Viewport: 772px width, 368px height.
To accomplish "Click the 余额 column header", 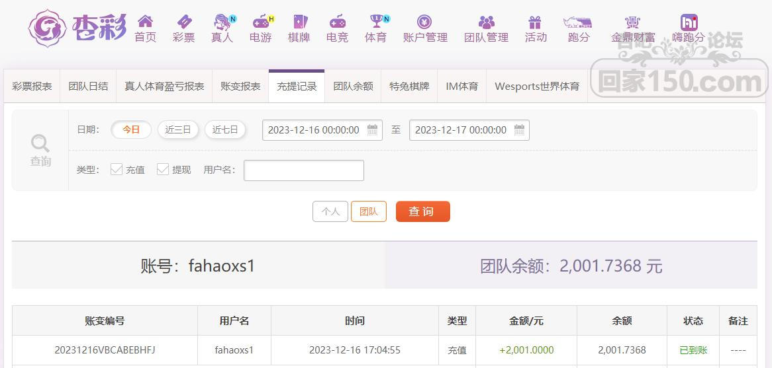I will [622, 321].
